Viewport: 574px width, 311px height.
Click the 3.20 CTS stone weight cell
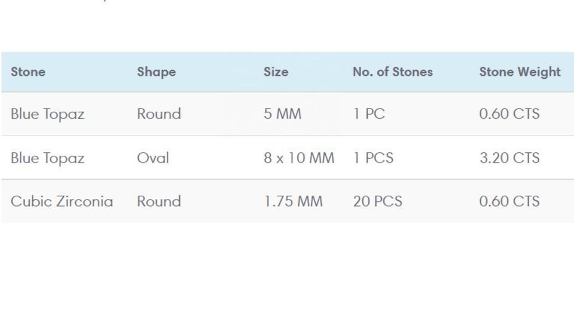coord(509,158)
